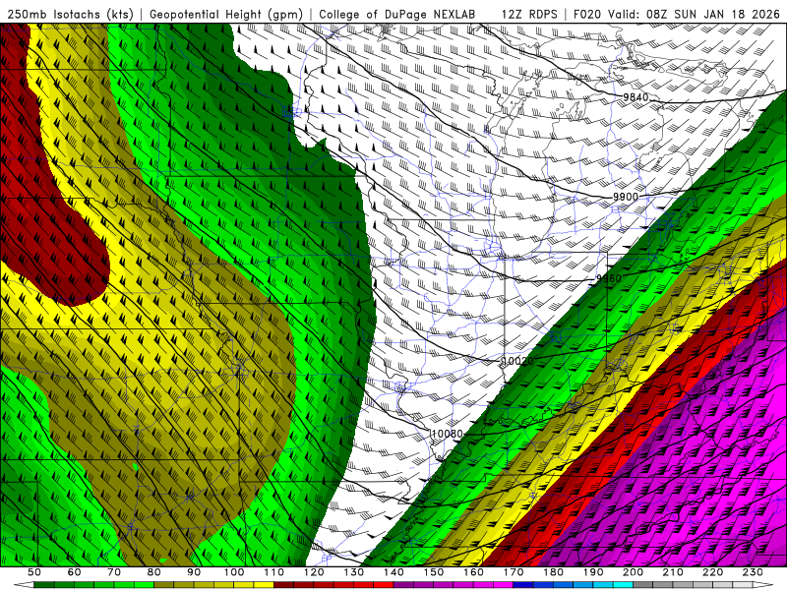Click the bright magenta 165-170 kt legend swatch
This screenshot has width=787, height=590.
point(503,585)
